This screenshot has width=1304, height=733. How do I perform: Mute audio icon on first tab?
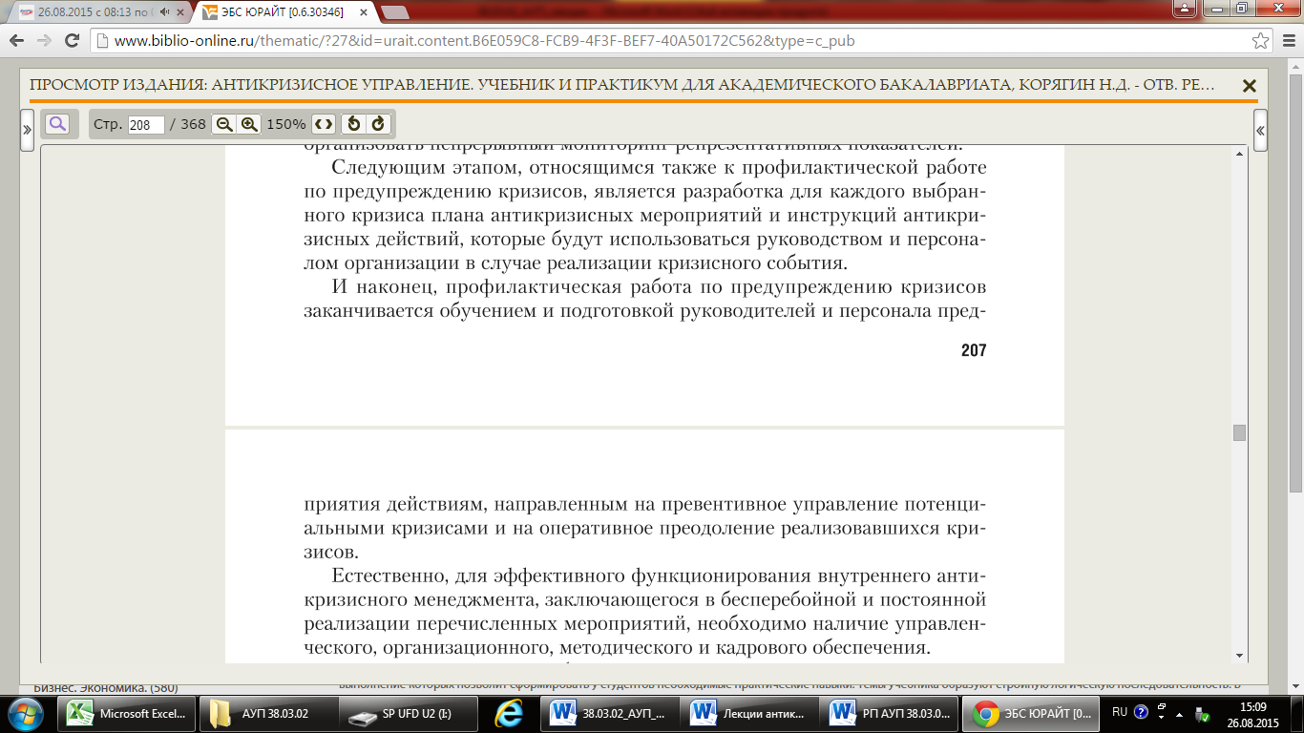pyautogui.click(x=164, y=12)
